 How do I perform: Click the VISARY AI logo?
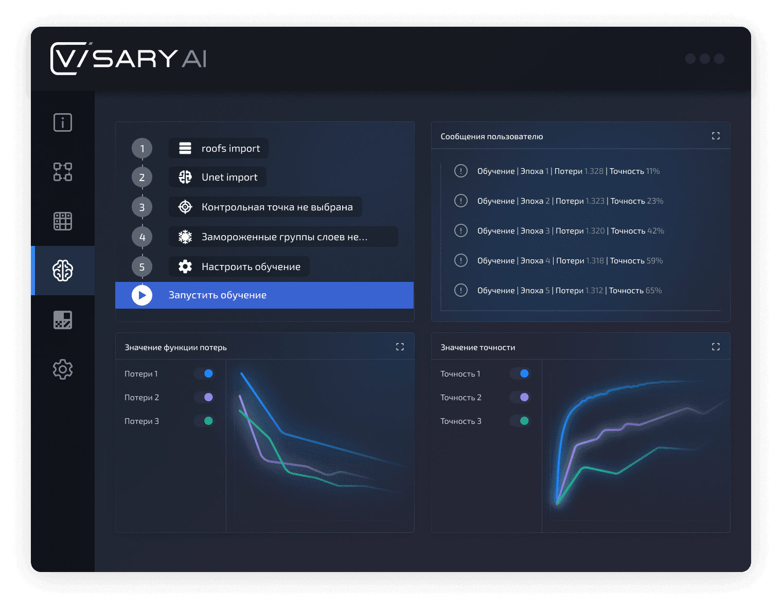129,58
